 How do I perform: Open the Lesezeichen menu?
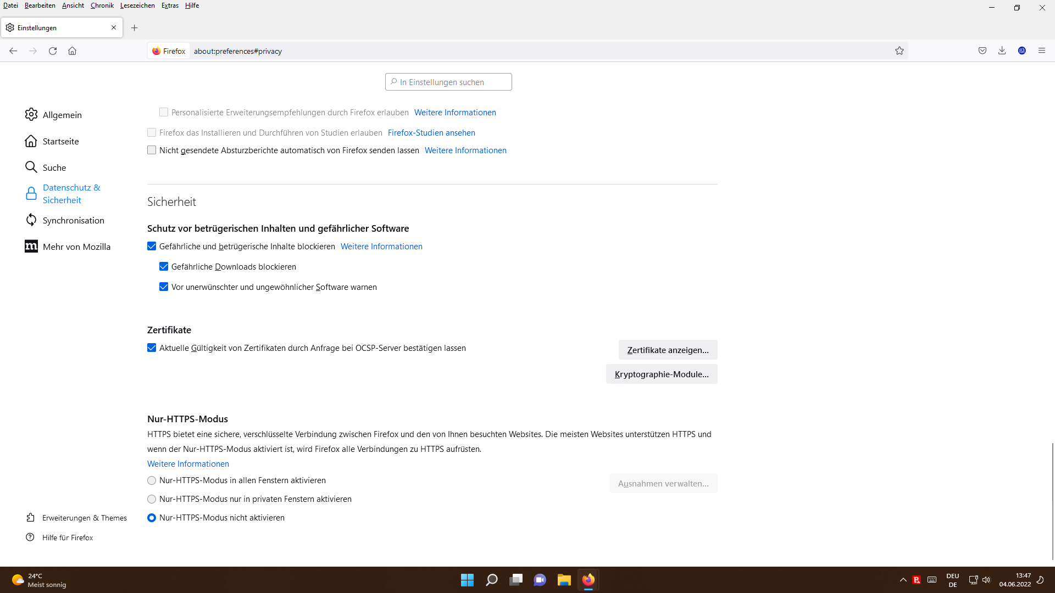click(137, 5)
